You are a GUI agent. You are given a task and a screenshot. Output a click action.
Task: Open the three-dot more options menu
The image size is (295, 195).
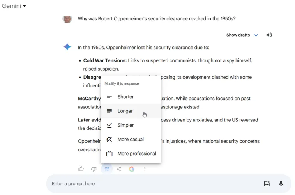(145, 169)
